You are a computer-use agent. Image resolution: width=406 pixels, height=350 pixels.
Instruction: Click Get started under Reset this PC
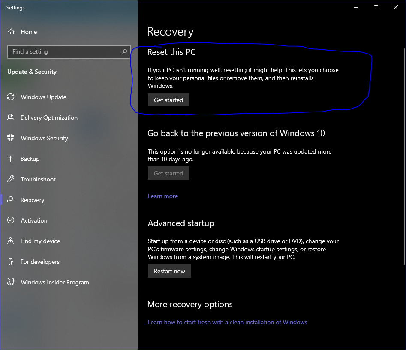click(168, 100)
